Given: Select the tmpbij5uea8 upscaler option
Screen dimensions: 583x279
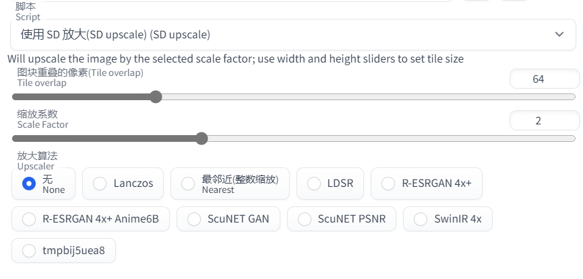Looking at the screenshot, I should 29,251.
